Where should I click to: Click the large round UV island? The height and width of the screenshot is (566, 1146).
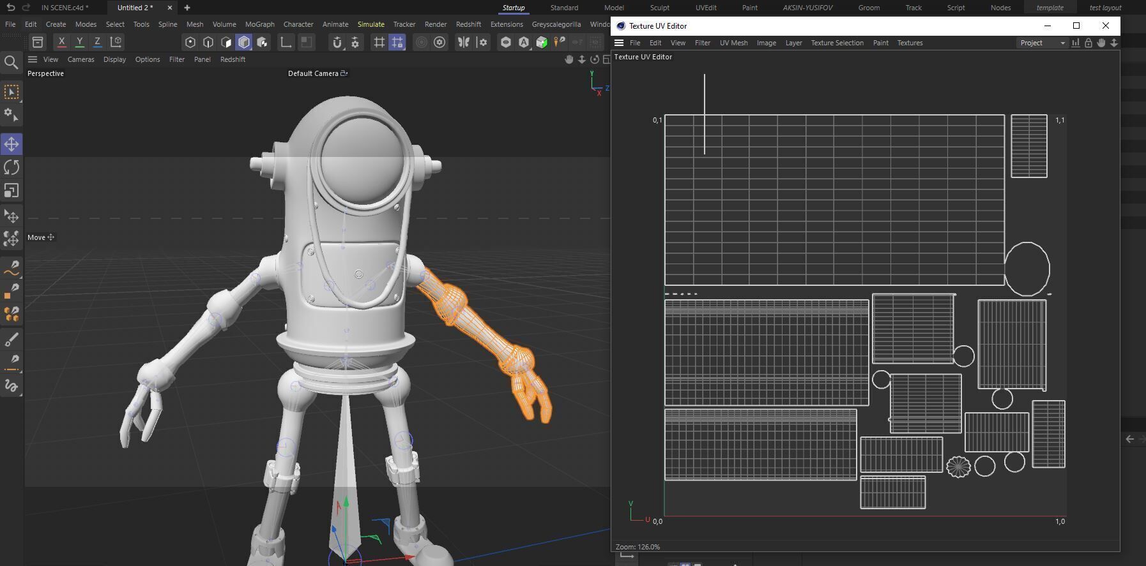1027,269
